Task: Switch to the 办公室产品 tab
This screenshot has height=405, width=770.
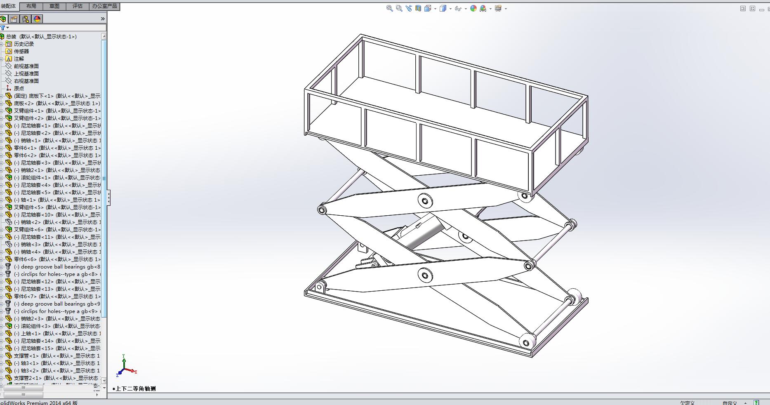Action: (x=105, y=6)
